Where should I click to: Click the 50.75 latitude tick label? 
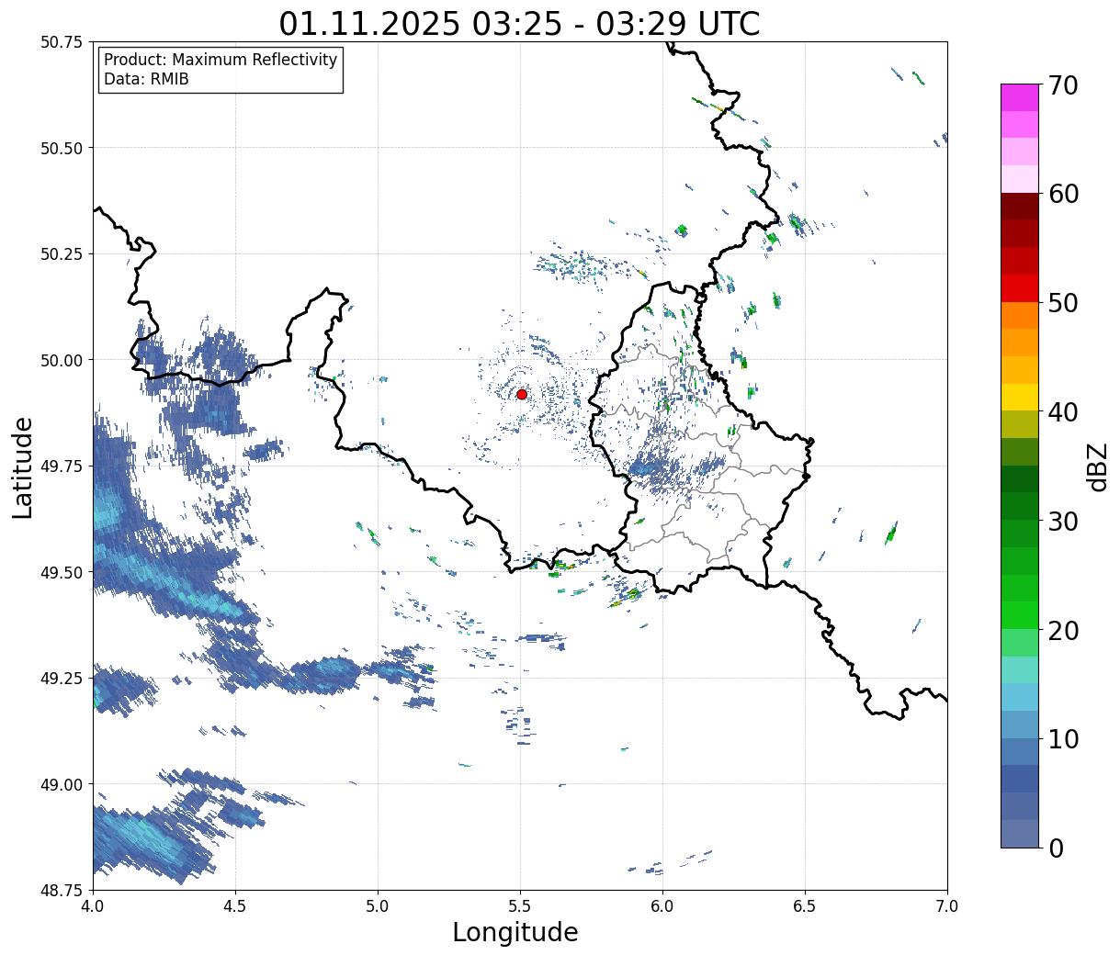(62, 41)
